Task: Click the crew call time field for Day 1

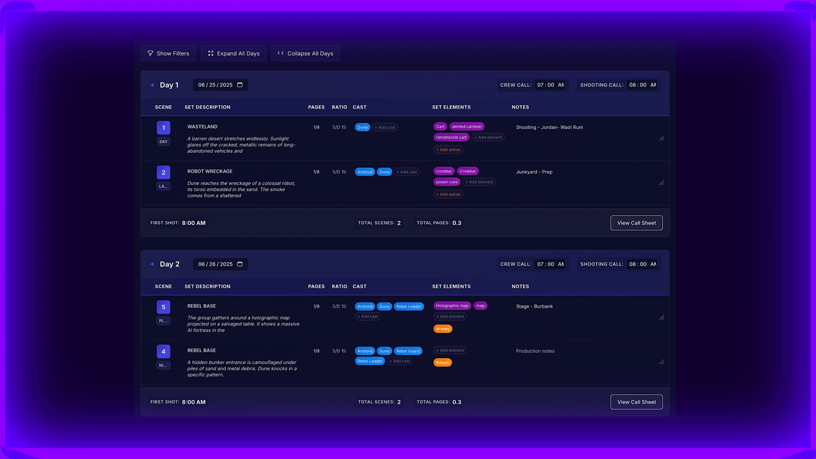Action: tap(550, 84)
